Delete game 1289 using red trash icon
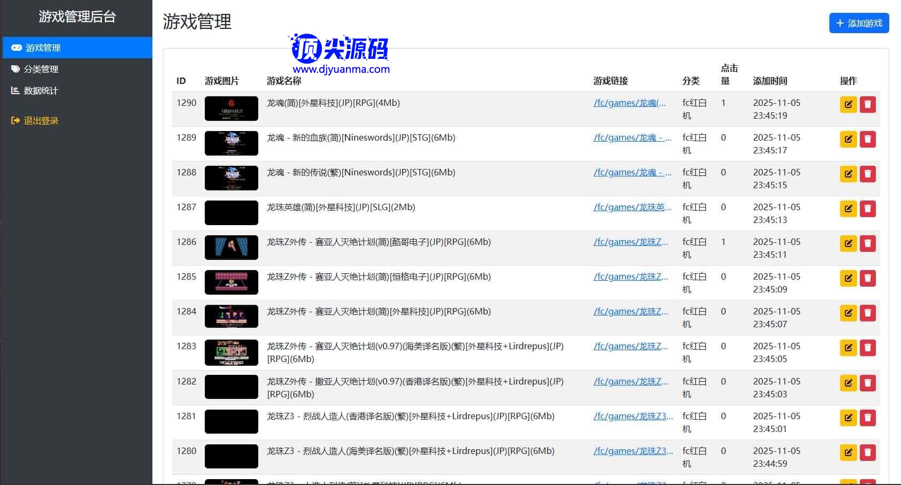The width and height of the screenshot is (901, 485). (x=867, y=139)
